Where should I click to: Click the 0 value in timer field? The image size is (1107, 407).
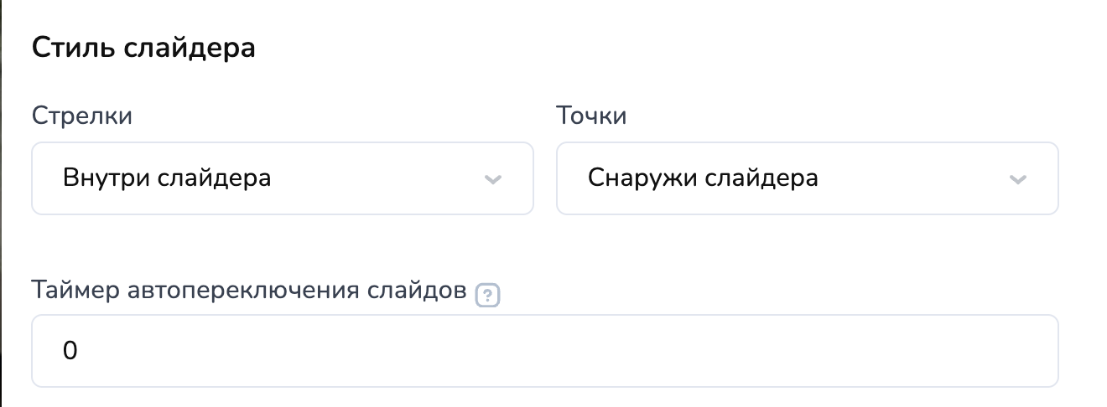pos(70,352)
